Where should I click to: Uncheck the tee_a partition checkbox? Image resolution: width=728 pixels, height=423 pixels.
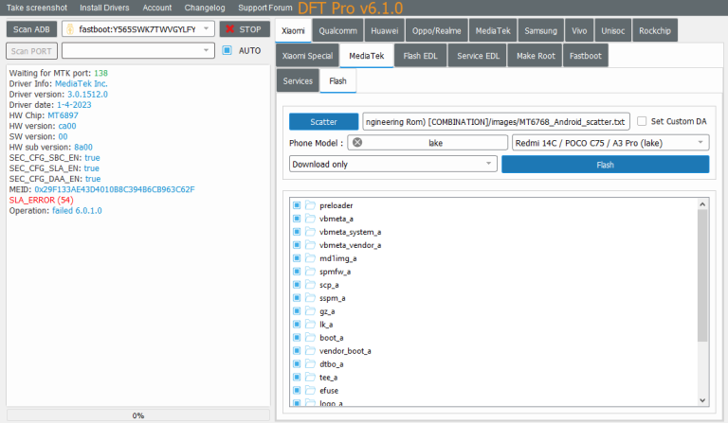tap(297, 377)
